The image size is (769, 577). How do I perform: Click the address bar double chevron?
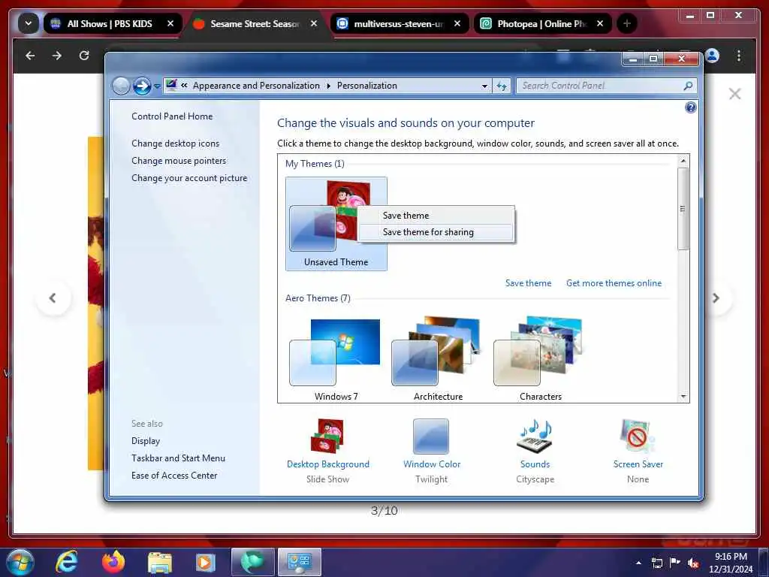point(184,86)
